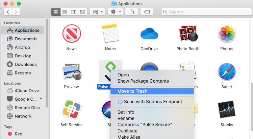Open iCloud Drive in the sidebar
The height and width of the screenshot is (139, 253).
tap(23, 90)
